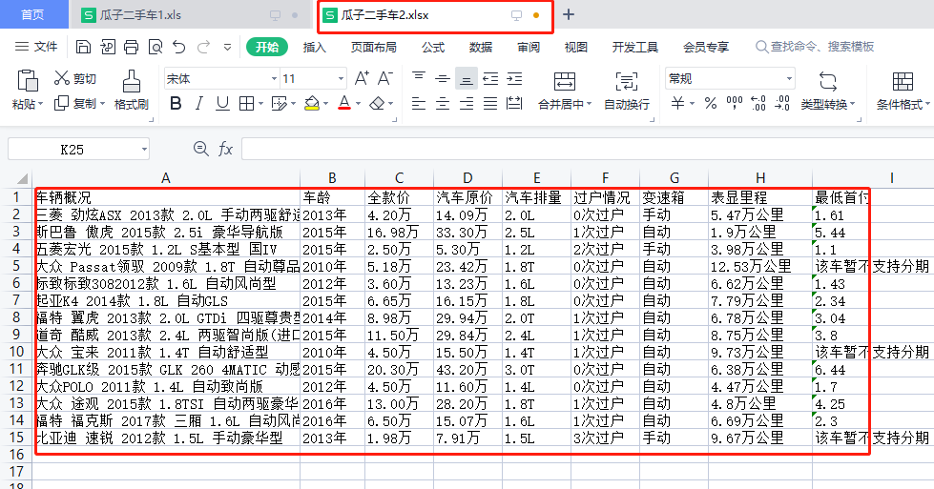Cut the selection with 剪切
The width and height of the screenshot is (934, 489).
click(x=75, y=78)
